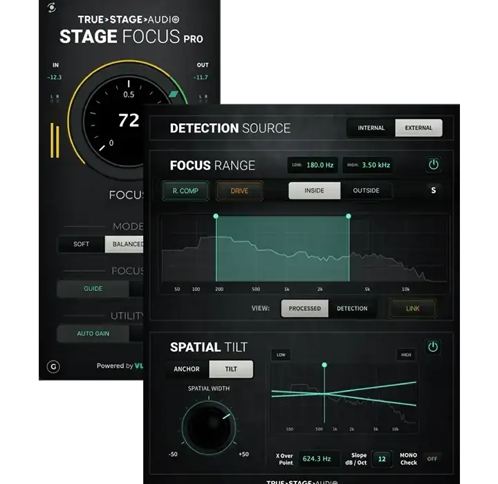Click the Spatial Width knob
The image size is (498, 484).
point(209,427)
